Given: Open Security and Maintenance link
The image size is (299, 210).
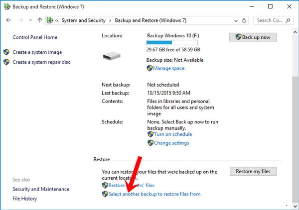Looking at the screenshot, I should coord(41,189).
